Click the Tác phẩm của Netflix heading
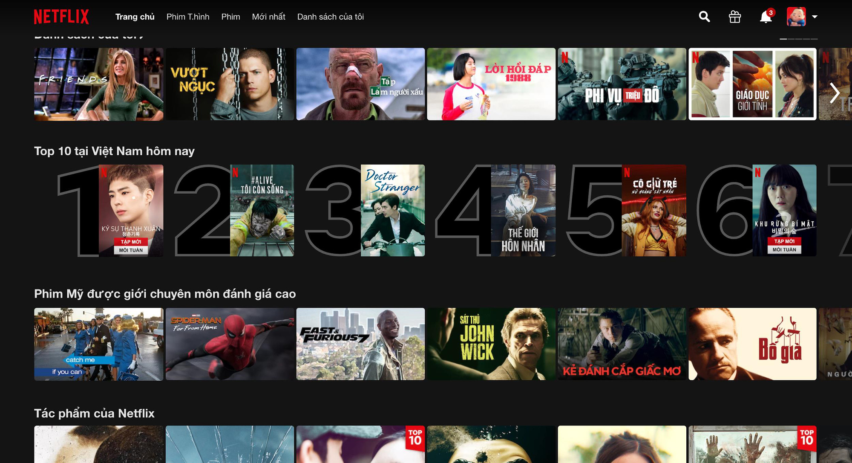The width and height of the screenshot is (852, 463). pyautogui.click(x=94, y=413)
